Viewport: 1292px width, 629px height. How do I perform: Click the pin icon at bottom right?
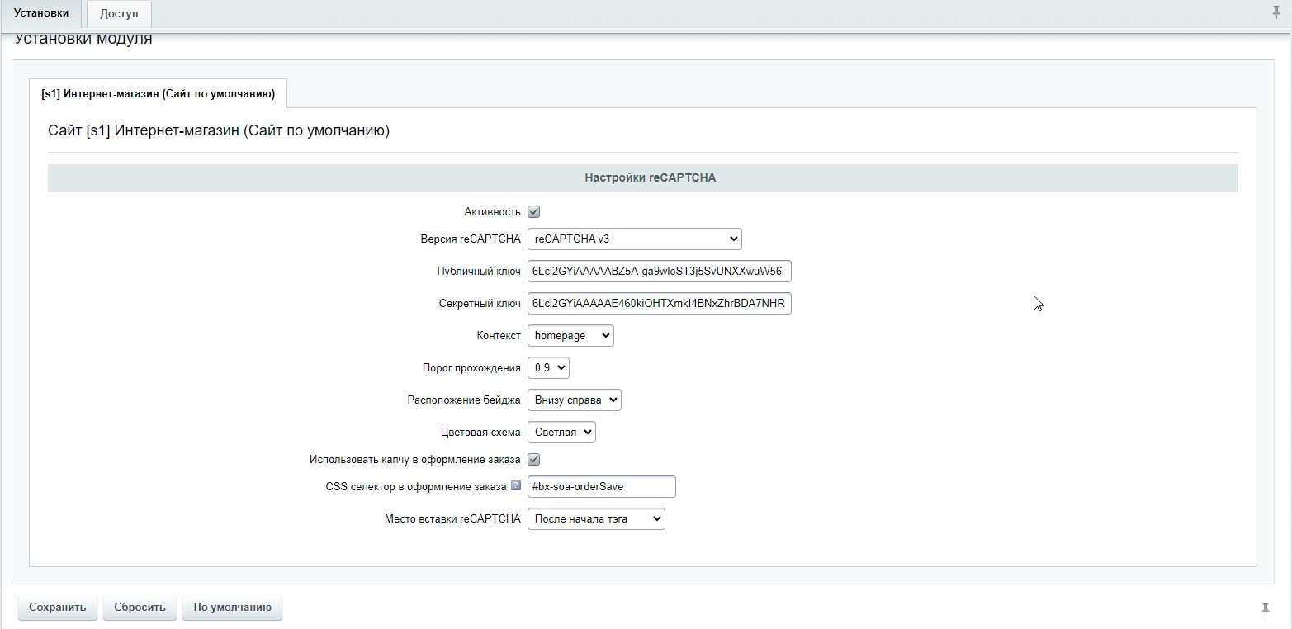point(1265,609)
